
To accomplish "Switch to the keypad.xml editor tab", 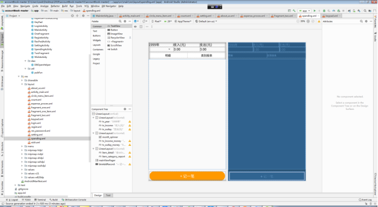I will pos(332,16).
